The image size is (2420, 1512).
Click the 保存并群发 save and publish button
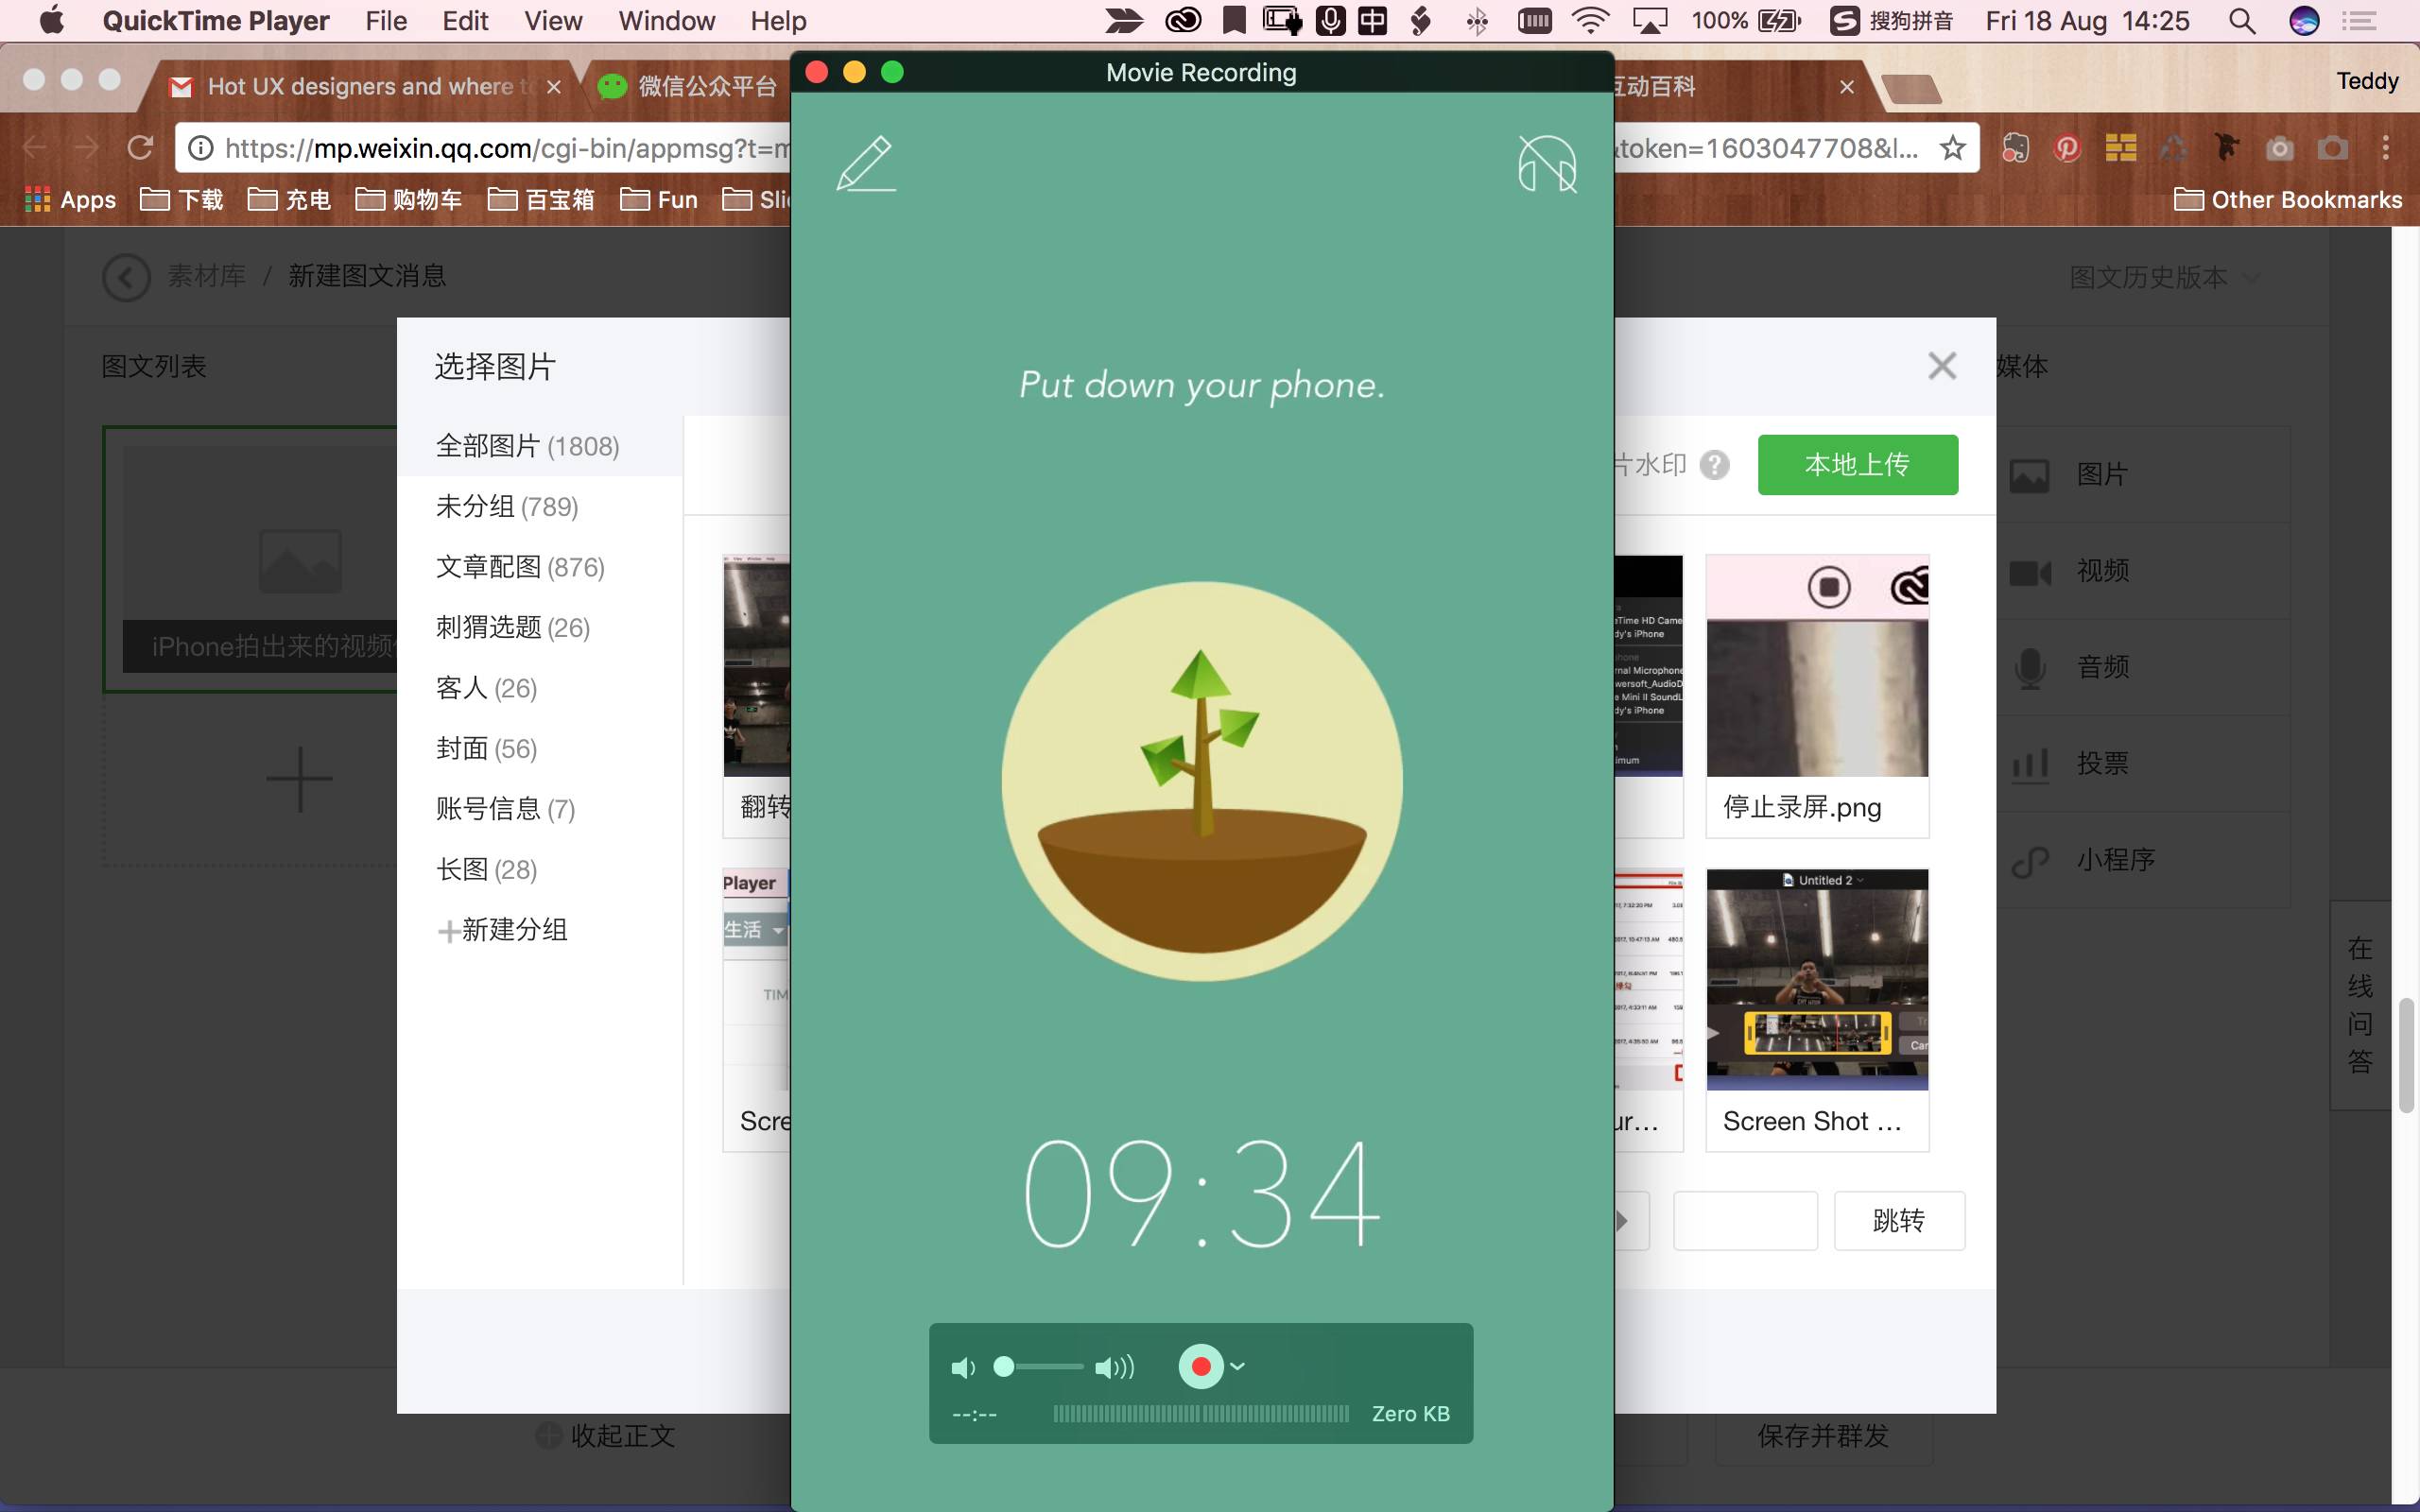point(1824,1435)
